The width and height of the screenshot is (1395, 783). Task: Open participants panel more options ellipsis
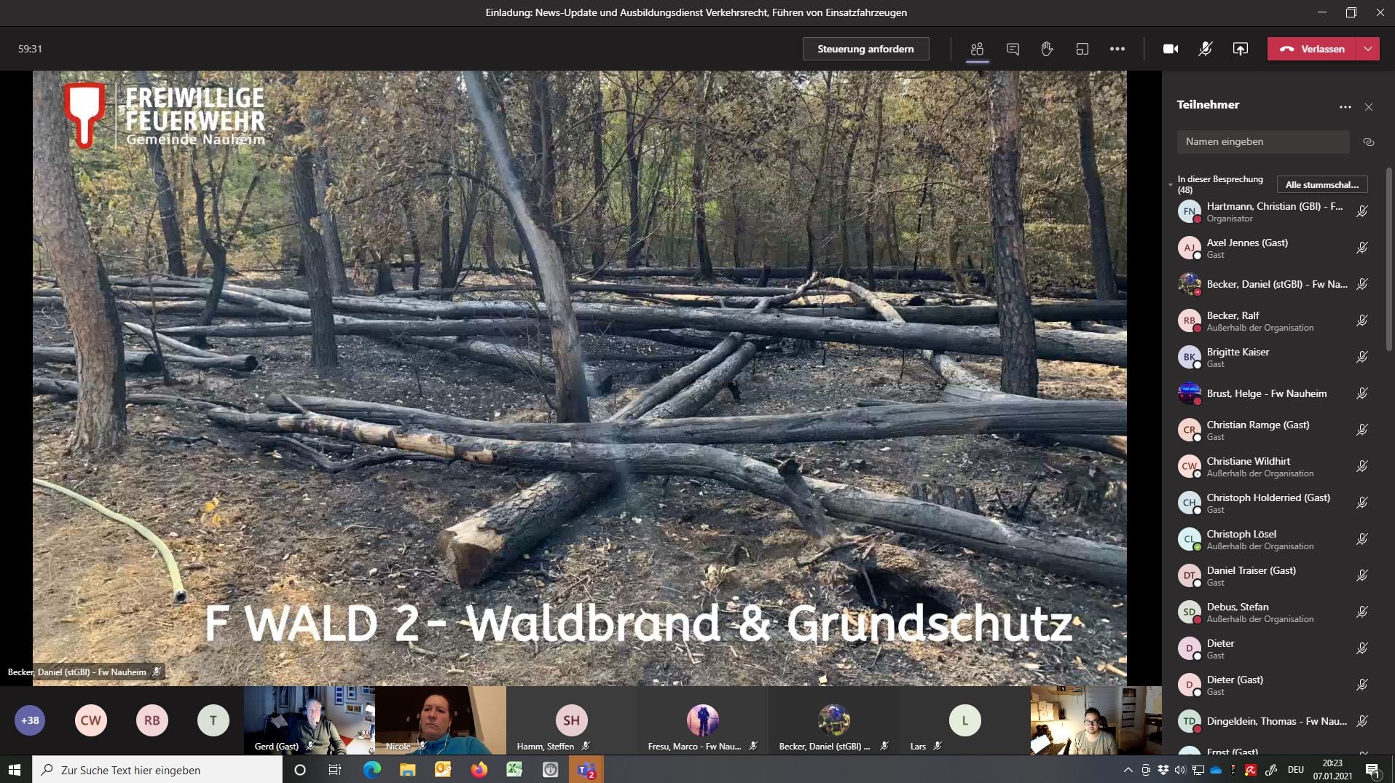click(1345, 107)
